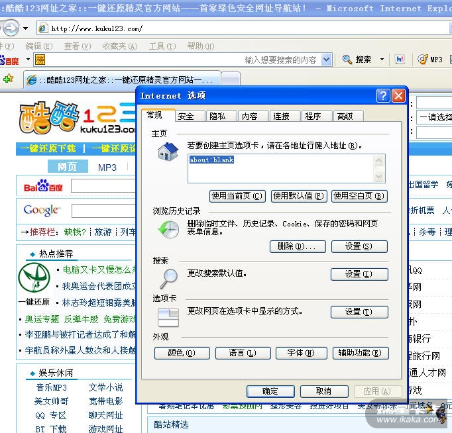The width and height of the screenshot is (452, 433).
Task: Expand the Baidu toolbar search box dropdown
Action: 326,60
